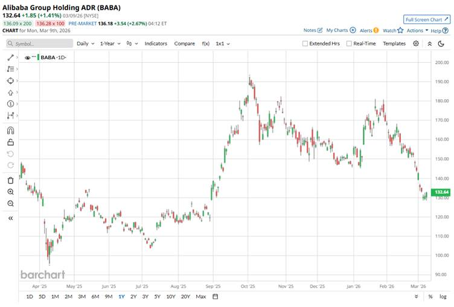Click the trash can delete icon
The width and height of the screenshot is (454, 307).
[x=10, y=180]
